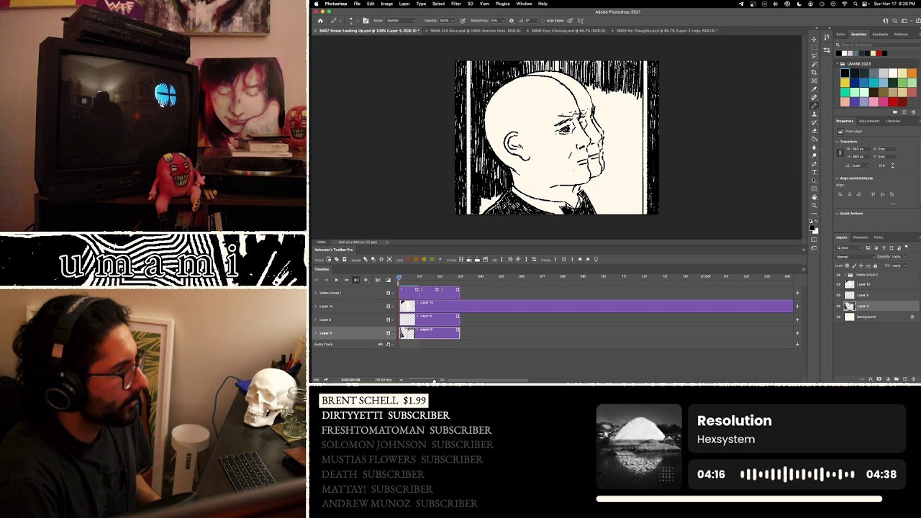Hide the Background layer

[838, 317]
